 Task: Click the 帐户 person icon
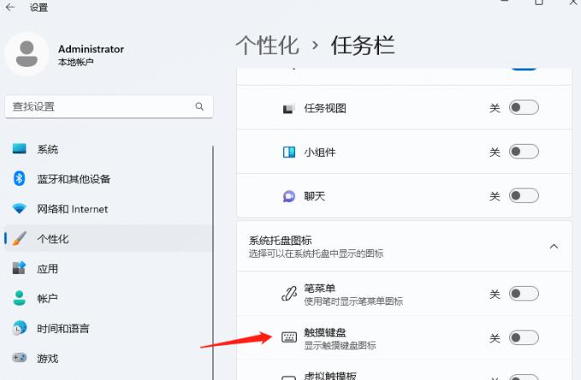tap(20, 298)
